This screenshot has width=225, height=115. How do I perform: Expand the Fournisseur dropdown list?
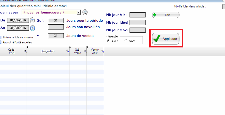[79, 12]
